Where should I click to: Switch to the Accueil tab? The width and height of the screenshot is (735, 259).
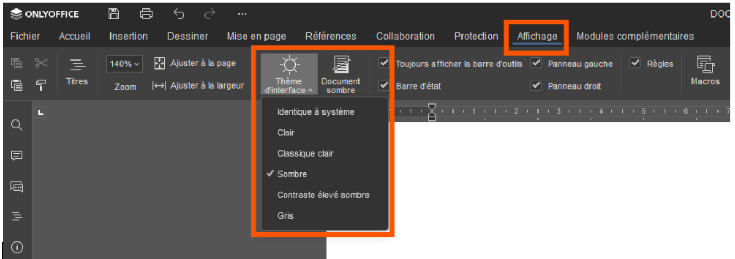[x=74, y=37]
